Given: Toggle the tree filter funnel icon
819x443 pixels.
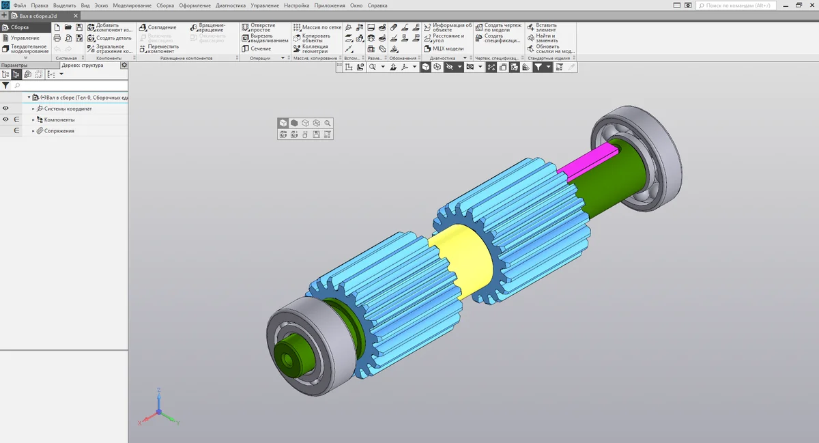Looking at the screenshot, I should (x=5, y=86).
